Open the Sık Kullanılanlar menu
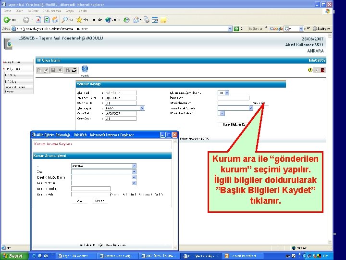The image size is (346, 260). 52,11
